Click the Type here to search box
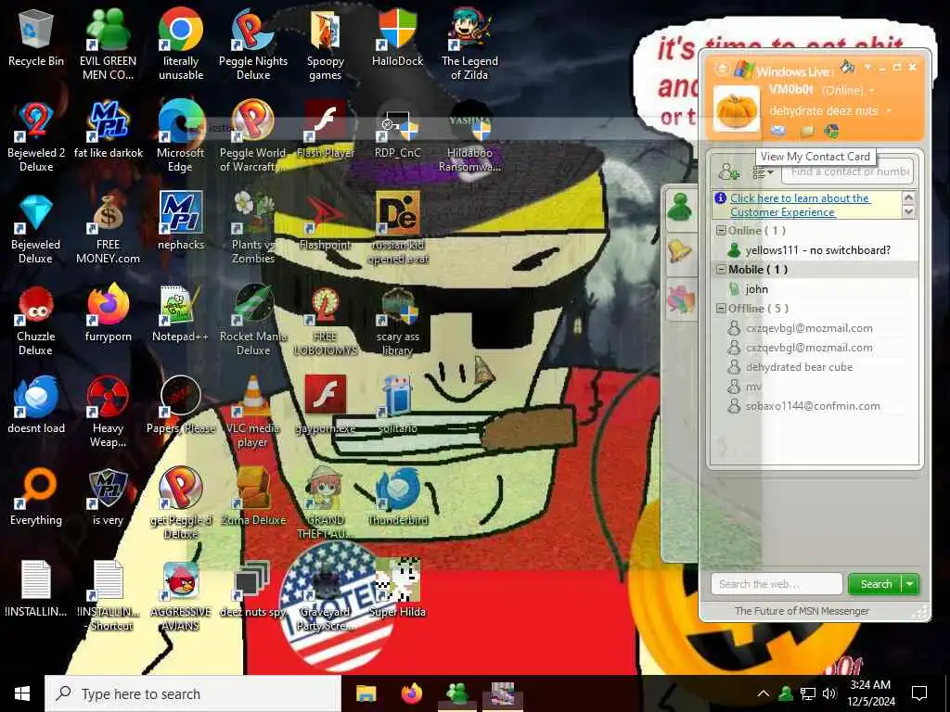 193,693
